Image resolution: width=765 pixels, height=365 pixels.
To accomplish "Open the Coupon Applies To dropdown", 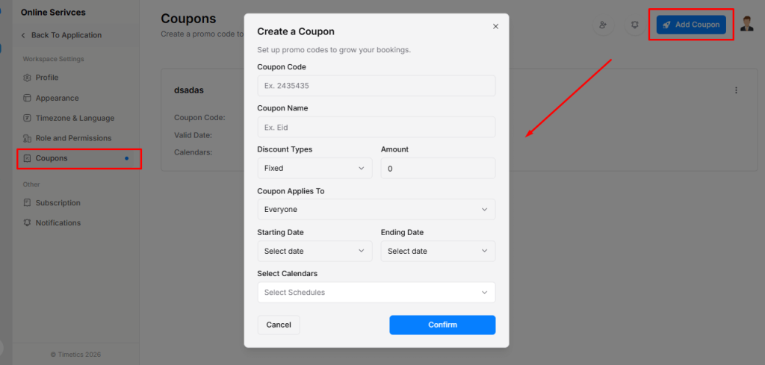I will point(376,210).
